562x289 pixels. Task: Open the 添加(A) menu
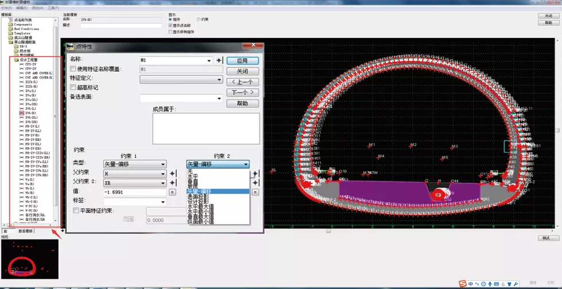[38, 8]
